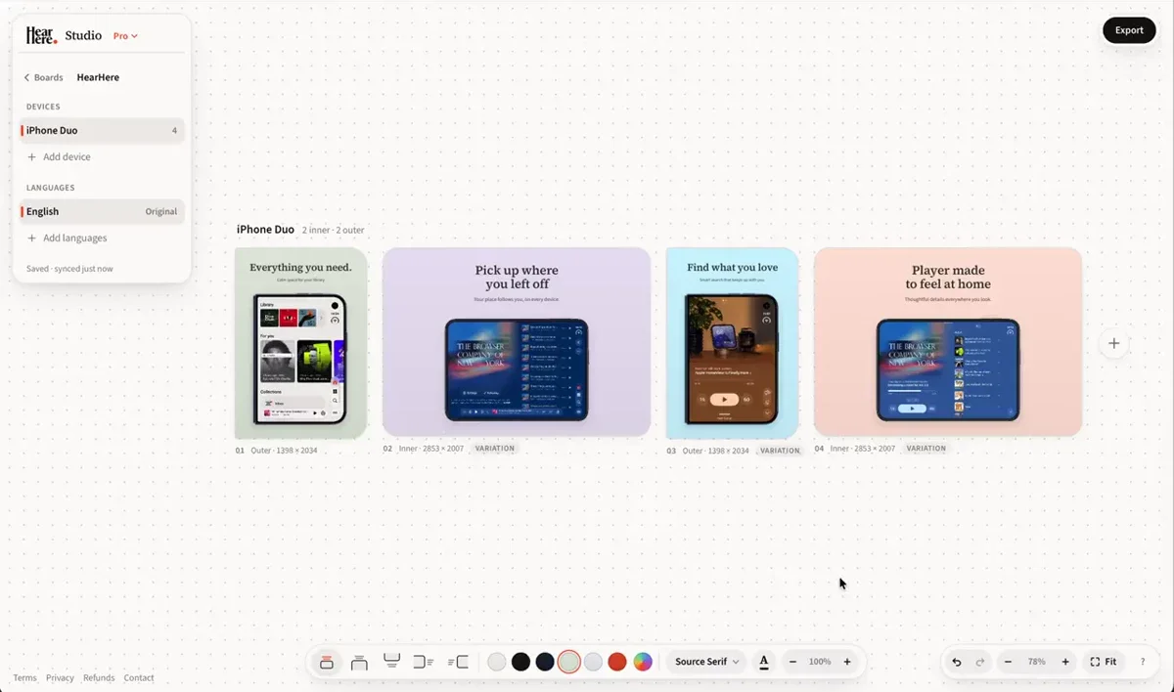The width and height of the screenshot is (1174, 692).
Task: Open the Contact link
Action: 139,677
